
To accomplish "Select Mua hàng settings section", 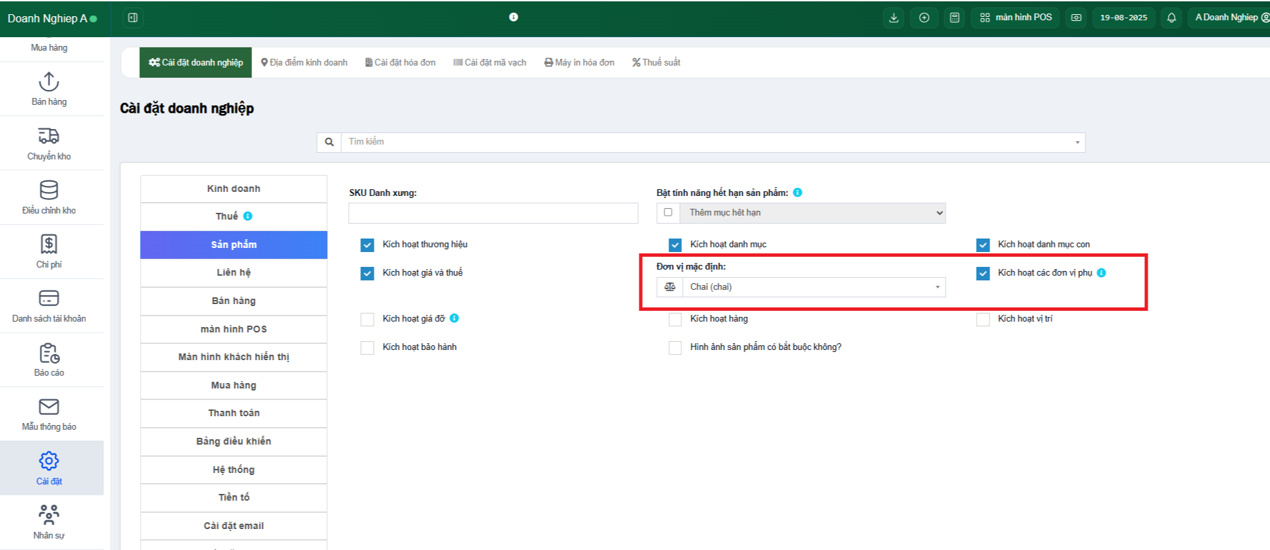I will pos(234,385).
